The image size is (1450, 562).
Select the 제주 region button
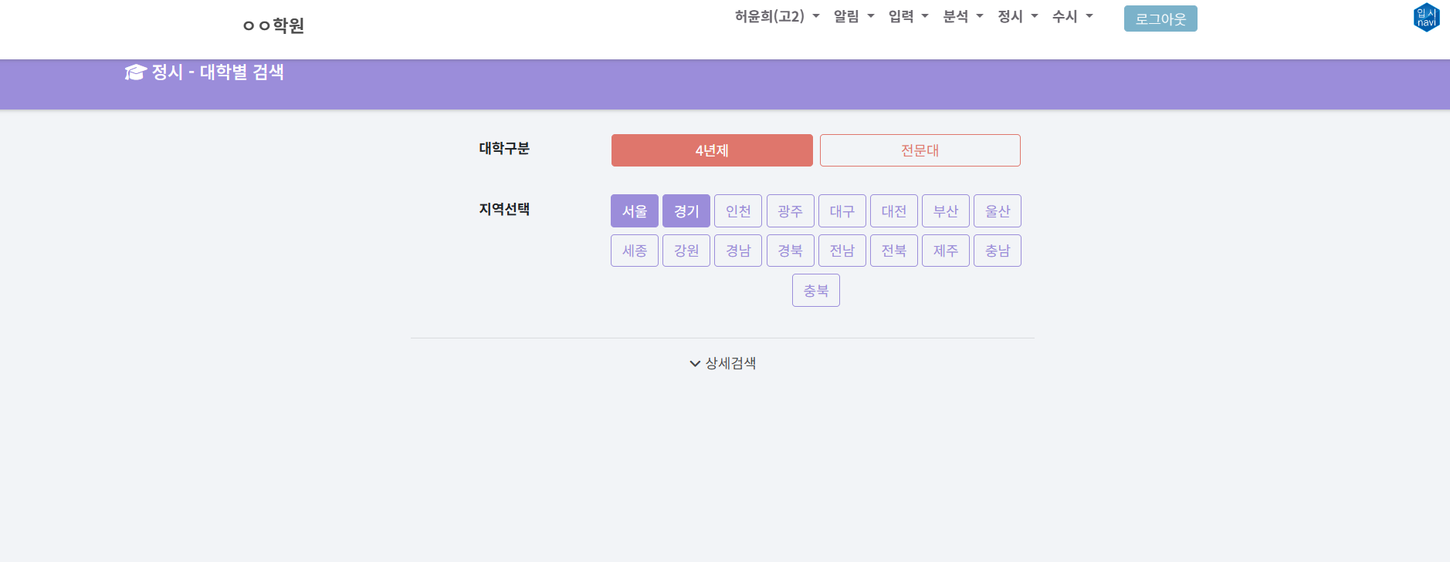click(945, 251)
